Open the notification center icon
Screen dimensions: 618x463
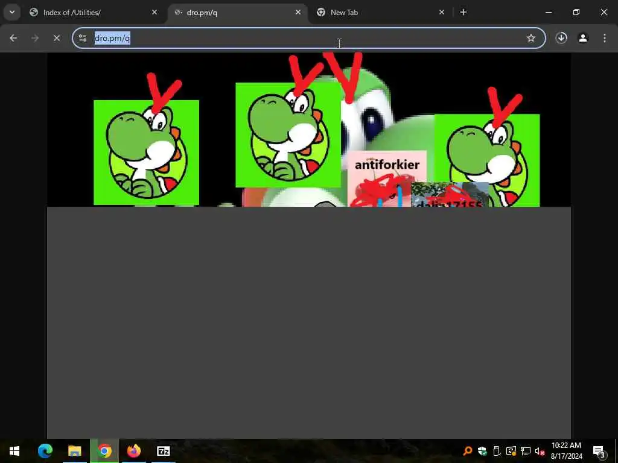tap(599, 451)
